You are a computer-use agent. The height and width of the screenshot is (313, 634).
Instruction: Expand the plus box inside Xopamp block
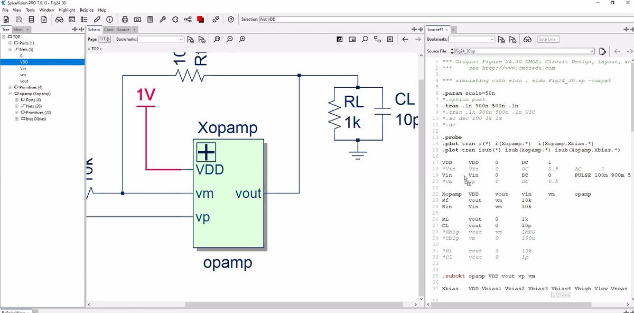point(206,152)
